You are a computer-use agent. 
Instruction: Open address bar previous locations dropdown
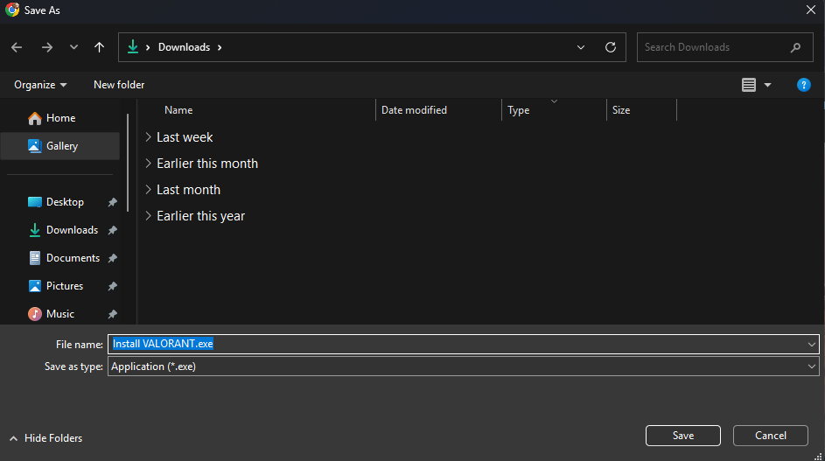(580, 47)
